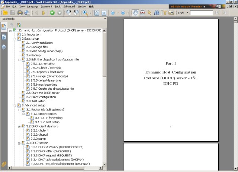Go to next page with yellow arrow
This screenshot has width=238, height=172.
(x=44, y=13)
